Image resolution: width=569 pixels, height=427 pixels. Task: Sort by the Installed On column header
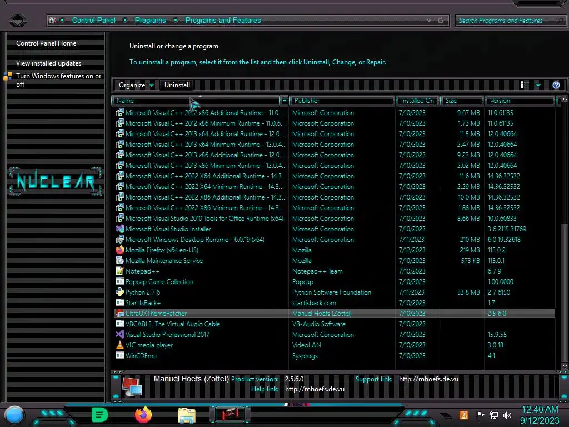[x=417, y=101]
